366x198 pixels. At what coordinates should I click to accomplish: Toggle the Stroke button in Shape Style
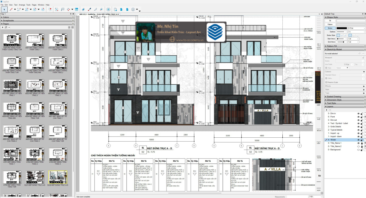coord(330,28)
